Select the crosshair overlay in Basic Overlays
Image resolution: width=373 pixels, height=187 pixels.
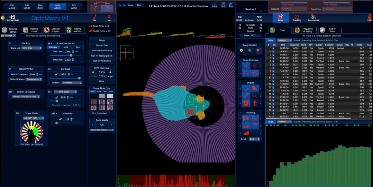255,66
